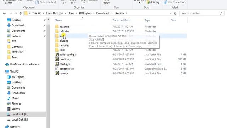Expand address bar history dropdown

(171, 14)
